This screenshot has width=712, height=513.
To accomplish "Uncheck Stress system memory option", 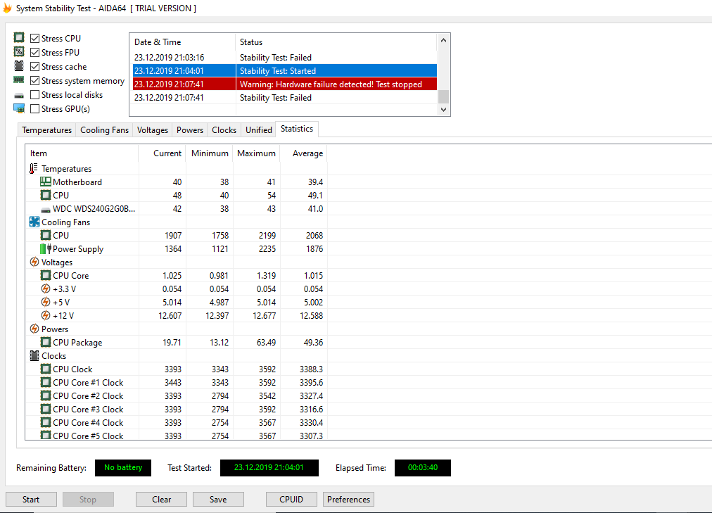I will tap(35, 81).
